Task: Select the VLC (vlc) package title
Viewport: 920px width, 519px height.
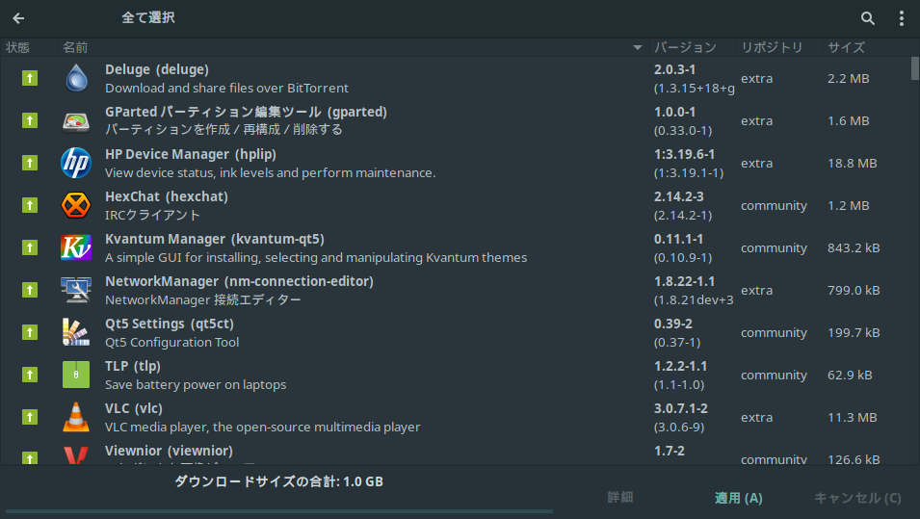Action: (x=134, y=408)
